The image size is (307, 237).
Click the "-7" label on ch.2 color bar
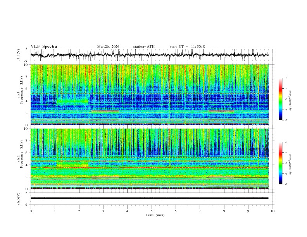tap(286, 184)
